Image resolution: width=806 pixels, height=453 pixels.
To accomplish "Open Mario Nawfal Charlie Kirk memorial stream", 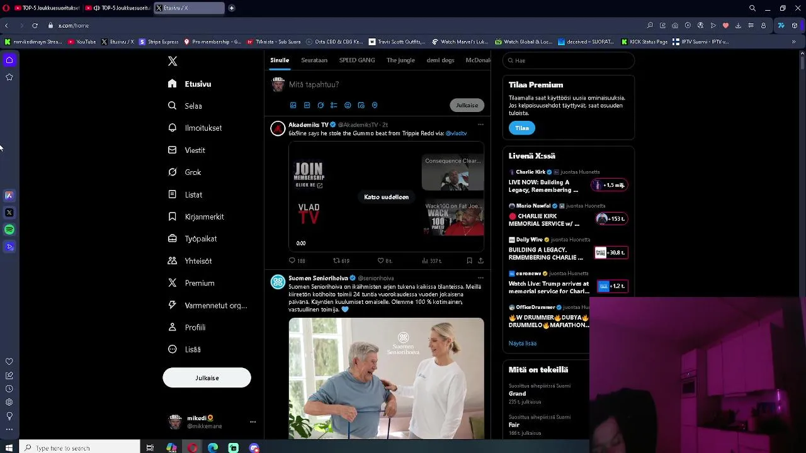I will point(569,216).
